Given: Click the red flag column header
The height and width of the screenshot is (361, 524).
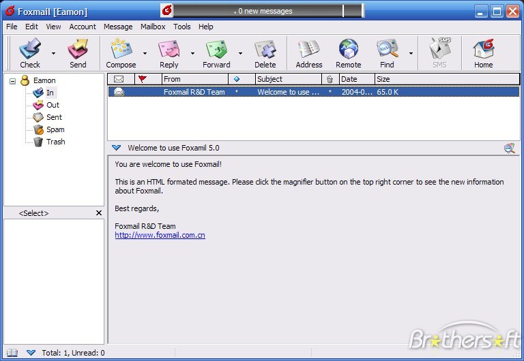Looking at the screenshot, I should (143, 79).
